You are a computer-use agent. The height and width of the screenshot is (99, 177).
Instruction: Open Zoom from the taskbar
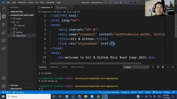92,97
